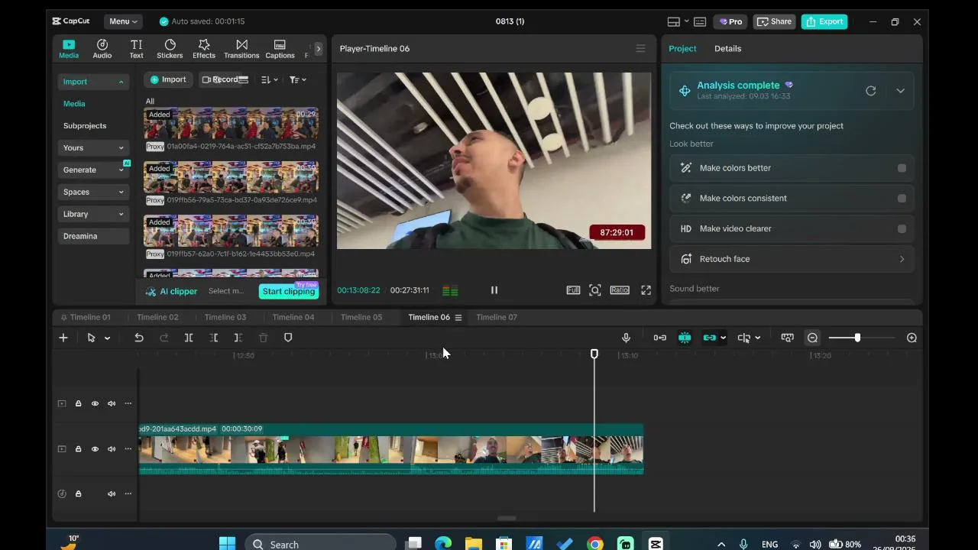Refresh the project analysis

tap(870, 91)
